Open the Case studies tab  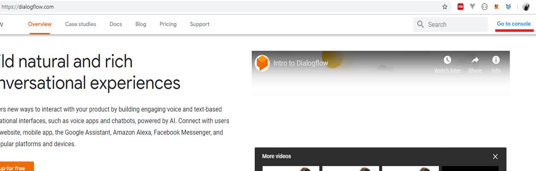pyautogui.click(x=80, y=24)
